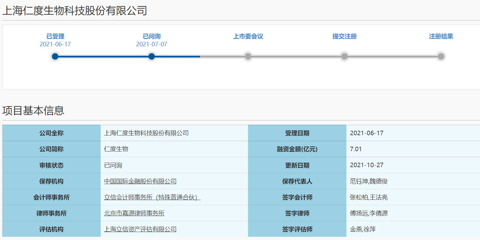Open the 立信会计师事务所 accounting firm link

[x=152, y=197]
